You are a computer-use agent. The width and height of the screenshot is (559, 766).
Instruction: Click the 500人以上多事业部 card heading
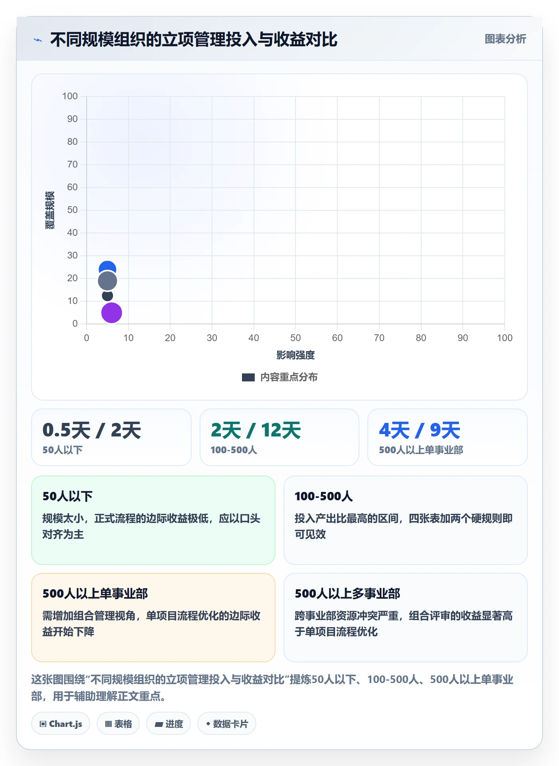point(347,593)
